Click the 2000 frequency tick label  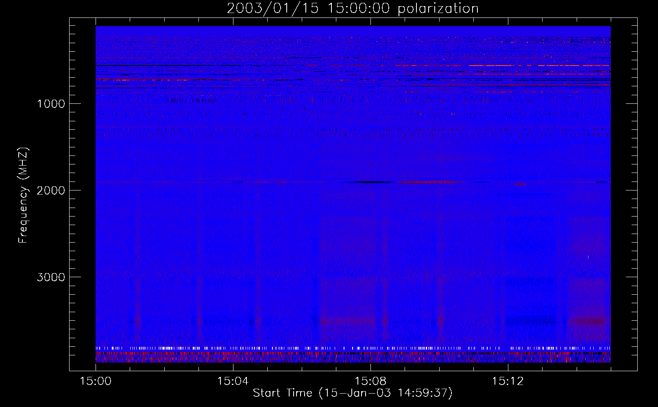[51, 190]
